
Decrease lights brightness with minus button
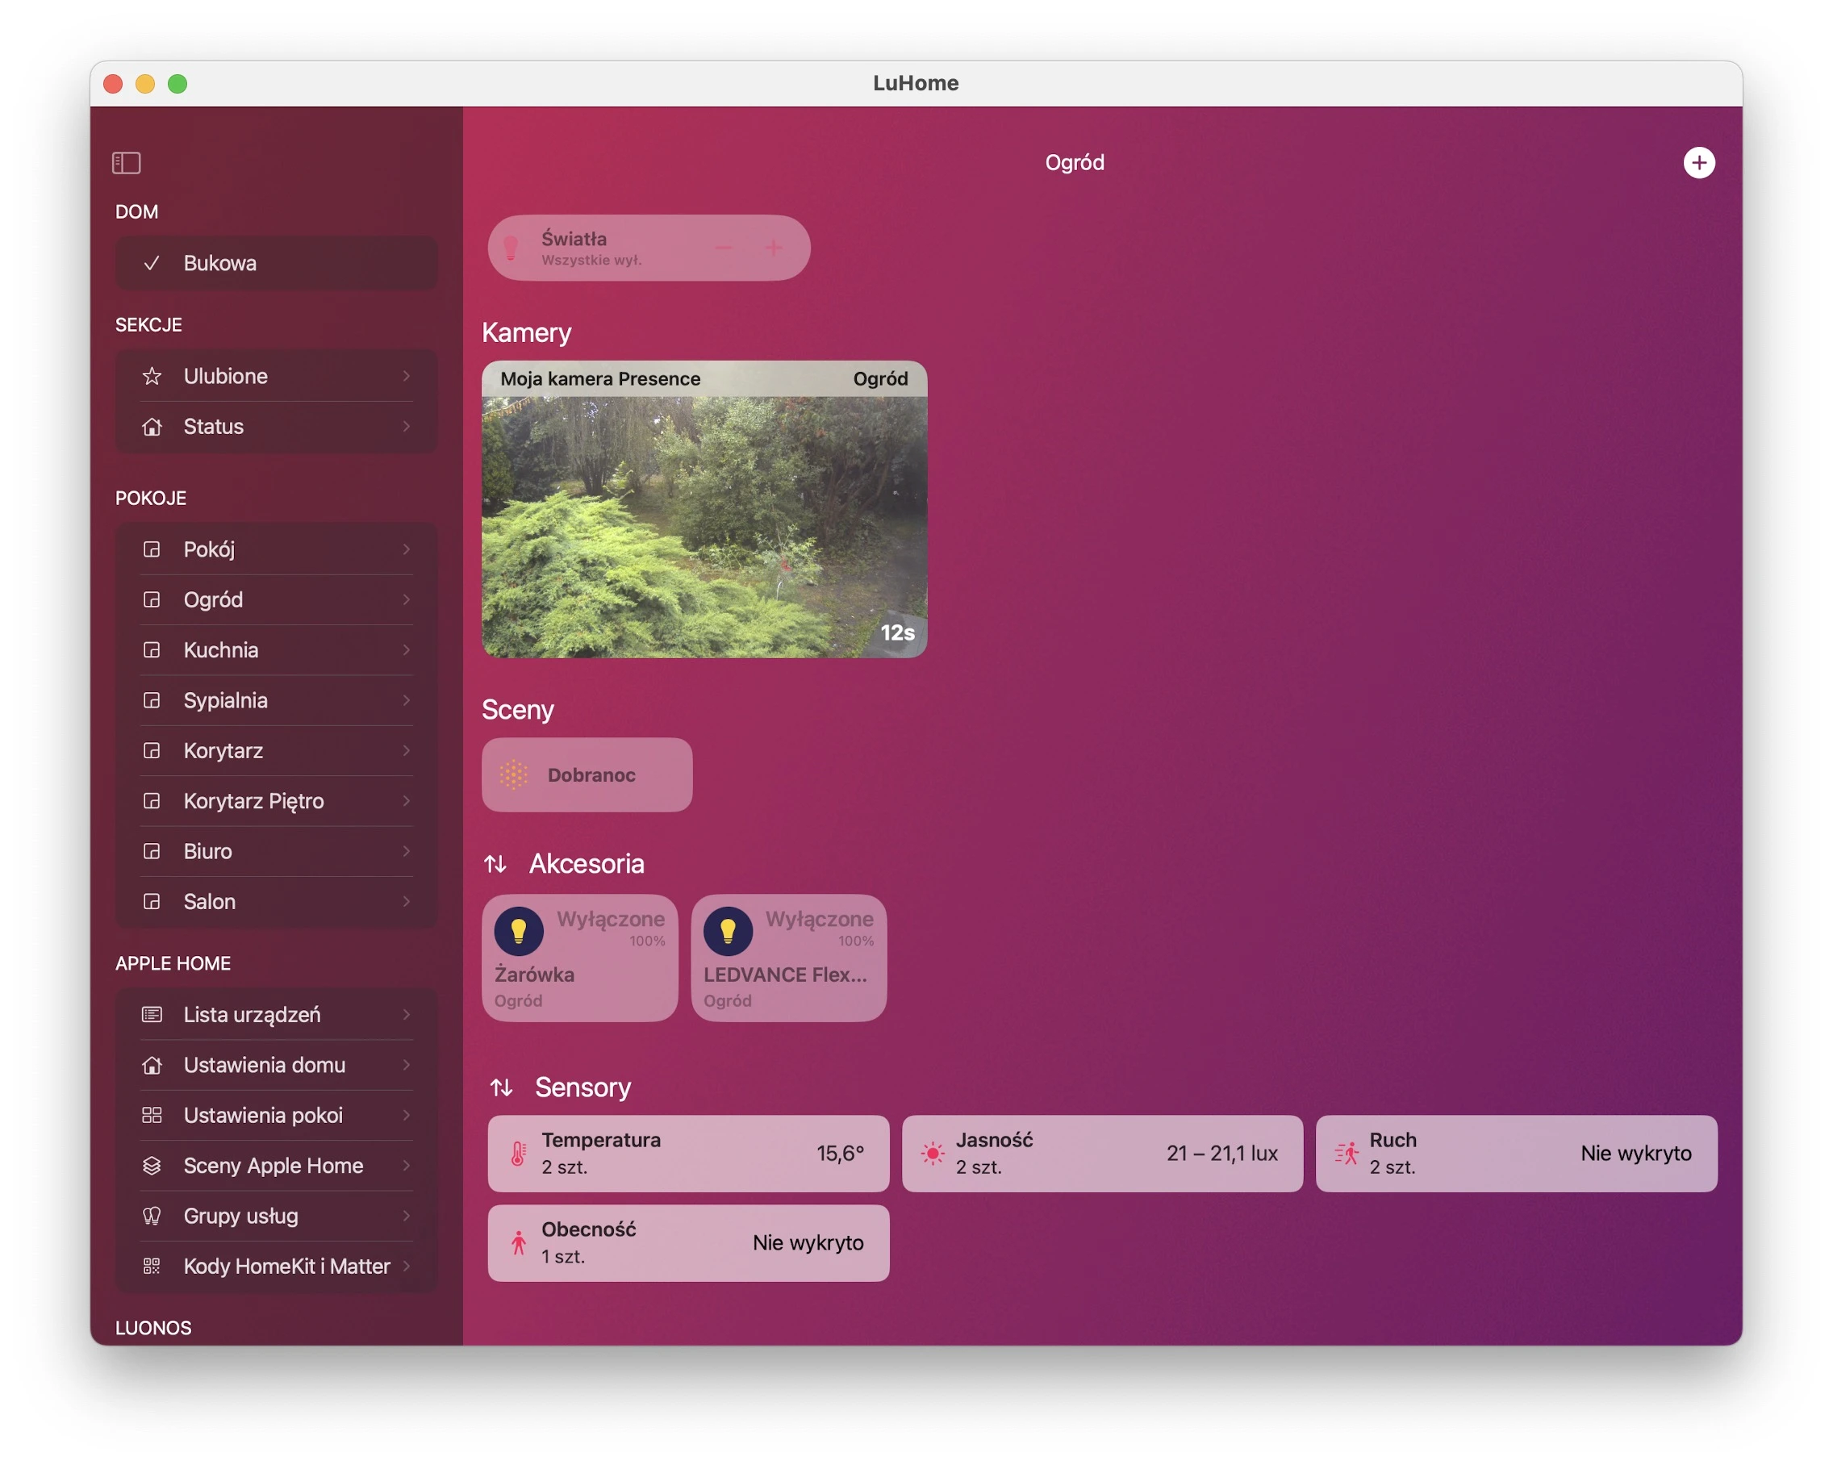724,248
